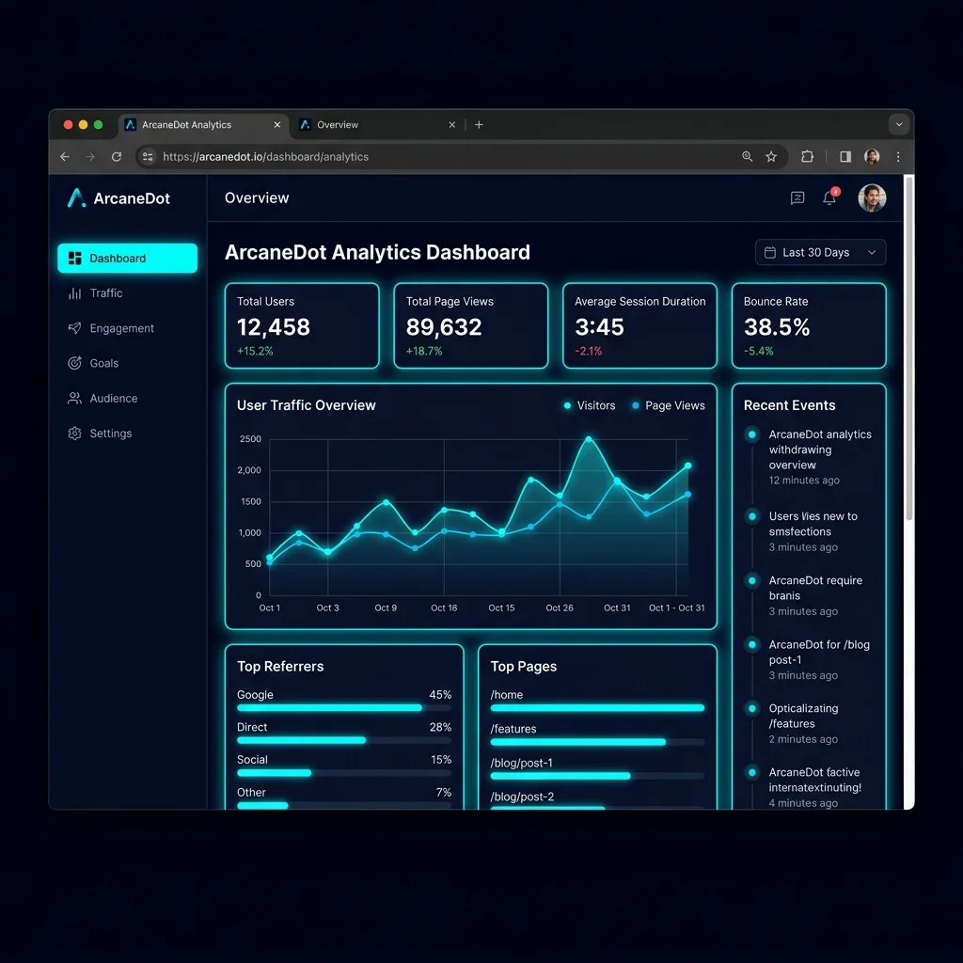Screen dimensions: 963x963
Task: Toggle the Page Views legend series
Action: coord(669,405)
